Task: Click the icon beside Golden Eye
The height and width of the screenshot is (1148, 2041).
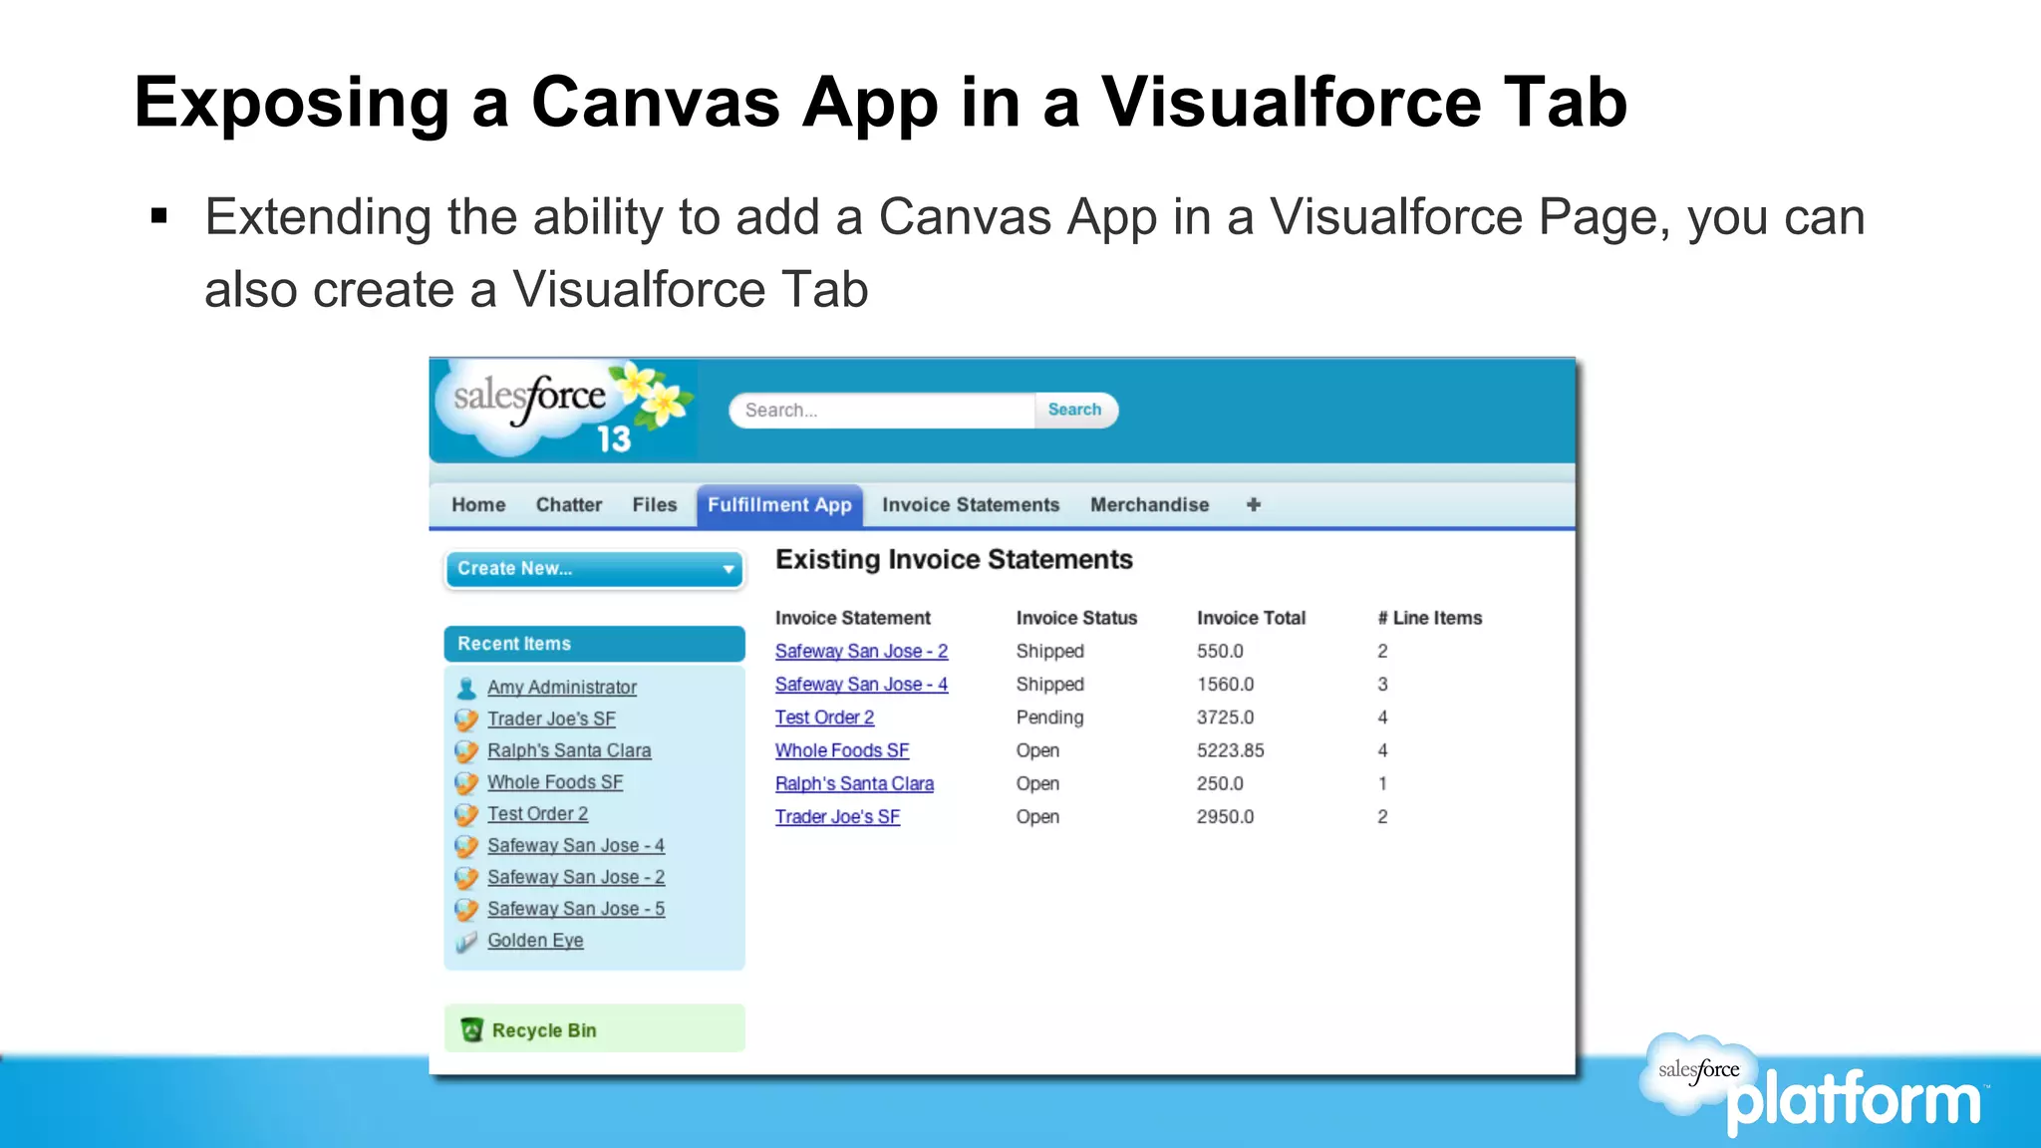Action: [465, 942]
